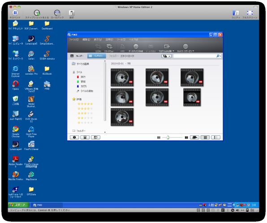
Task: Select the first video thumbnail
Action: 122,77
